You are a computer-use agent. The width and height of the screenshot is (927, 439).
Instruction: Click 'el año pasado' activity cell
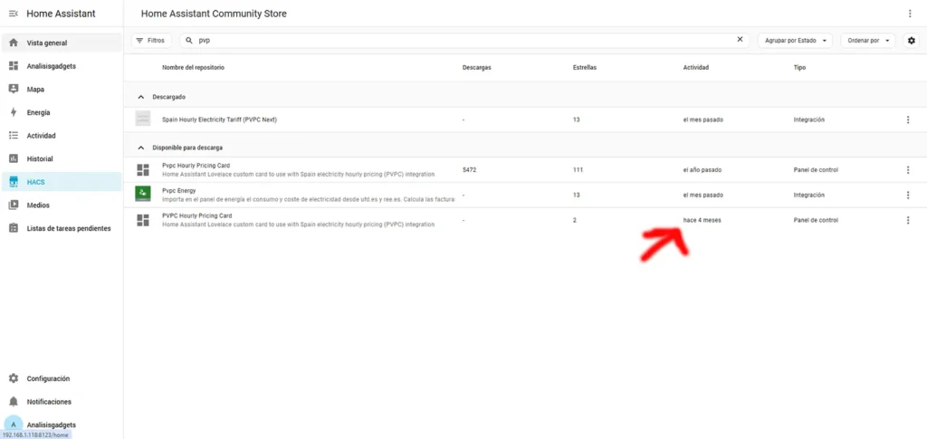(x=702, y=170)
